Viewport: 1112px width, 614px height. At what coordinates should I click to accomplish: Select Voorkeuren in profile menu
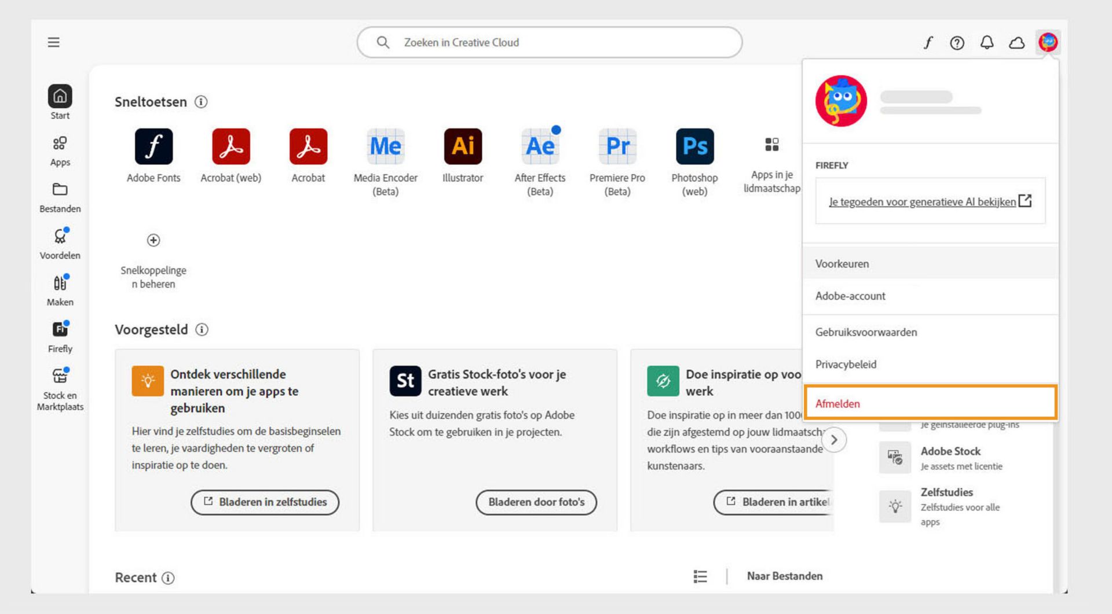pos(930,264)
